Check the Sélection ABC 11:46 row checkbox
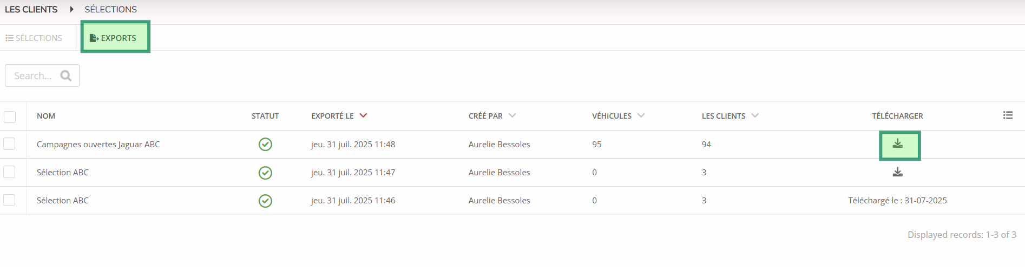Viewport: 1025px width, 267px height. click(x=9, y=200)
